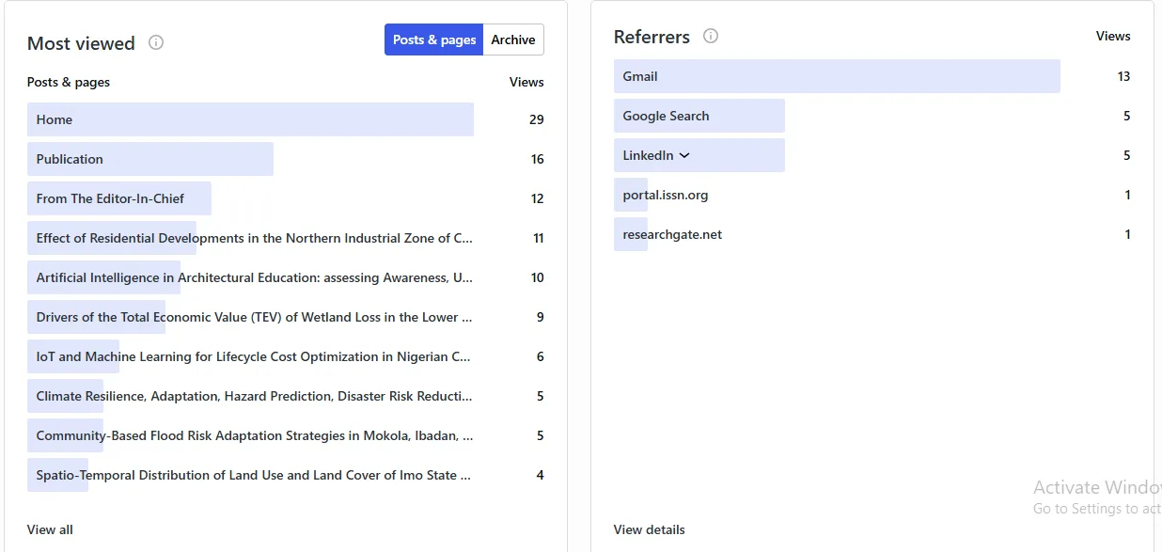Click the Home views count 29
The image size is (1162, 552).
coord(537,119)
